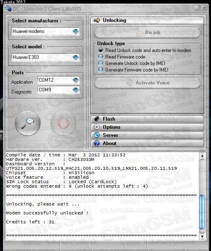The height and width of the screenshot is (251, 211).
Task: Expand the About section
Action: 147,143
